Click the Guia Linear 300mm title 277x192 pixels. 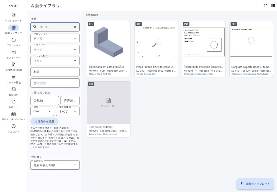[101, 127]
